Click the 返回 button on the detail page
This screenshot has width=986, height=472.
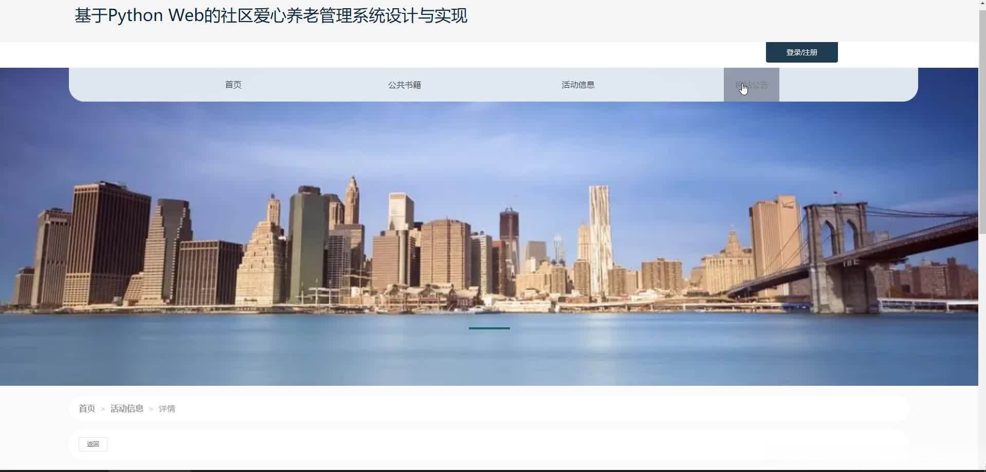pos(93,444)
